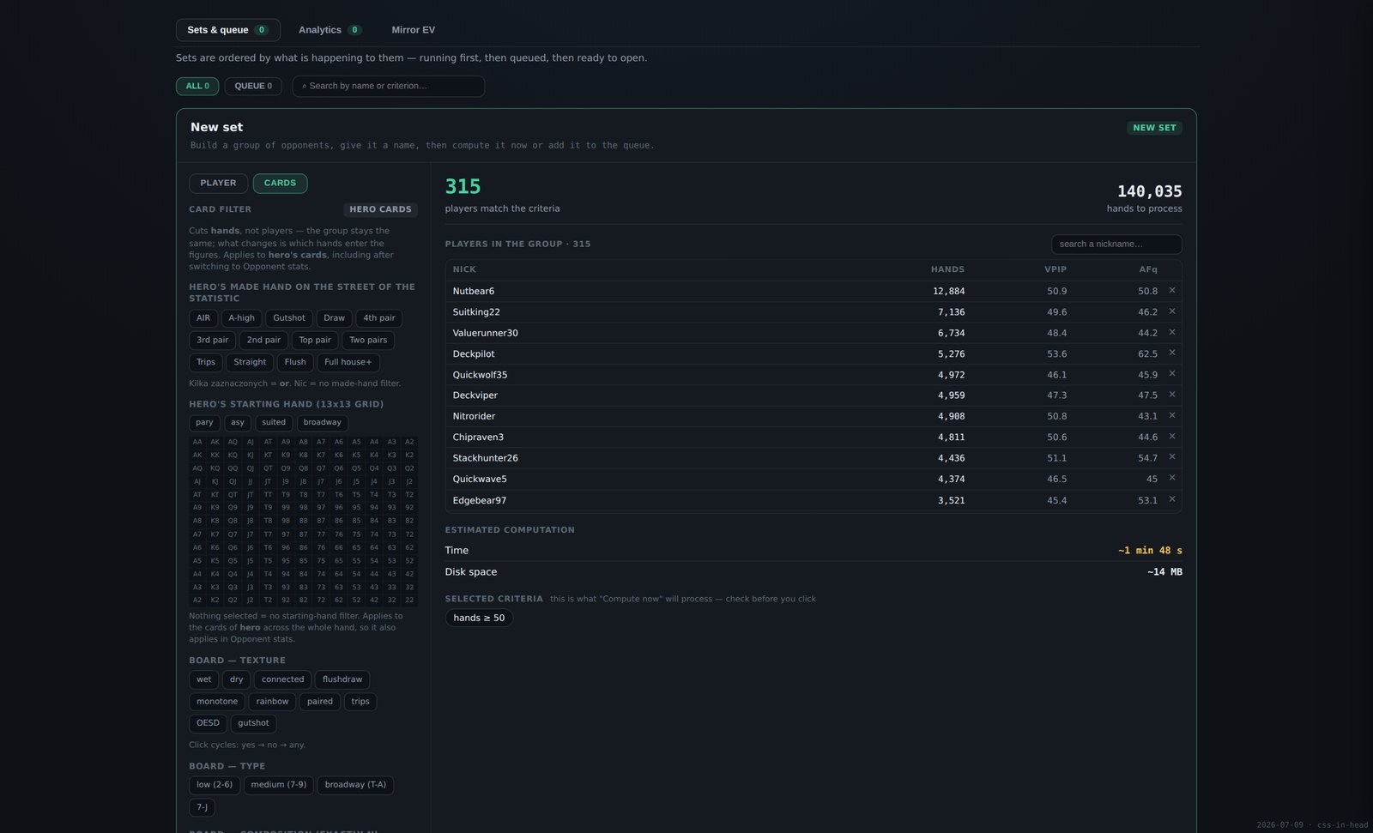Open the Sets & queue tab
Screen dimensions: 1373x833
[x=228, y=30]
